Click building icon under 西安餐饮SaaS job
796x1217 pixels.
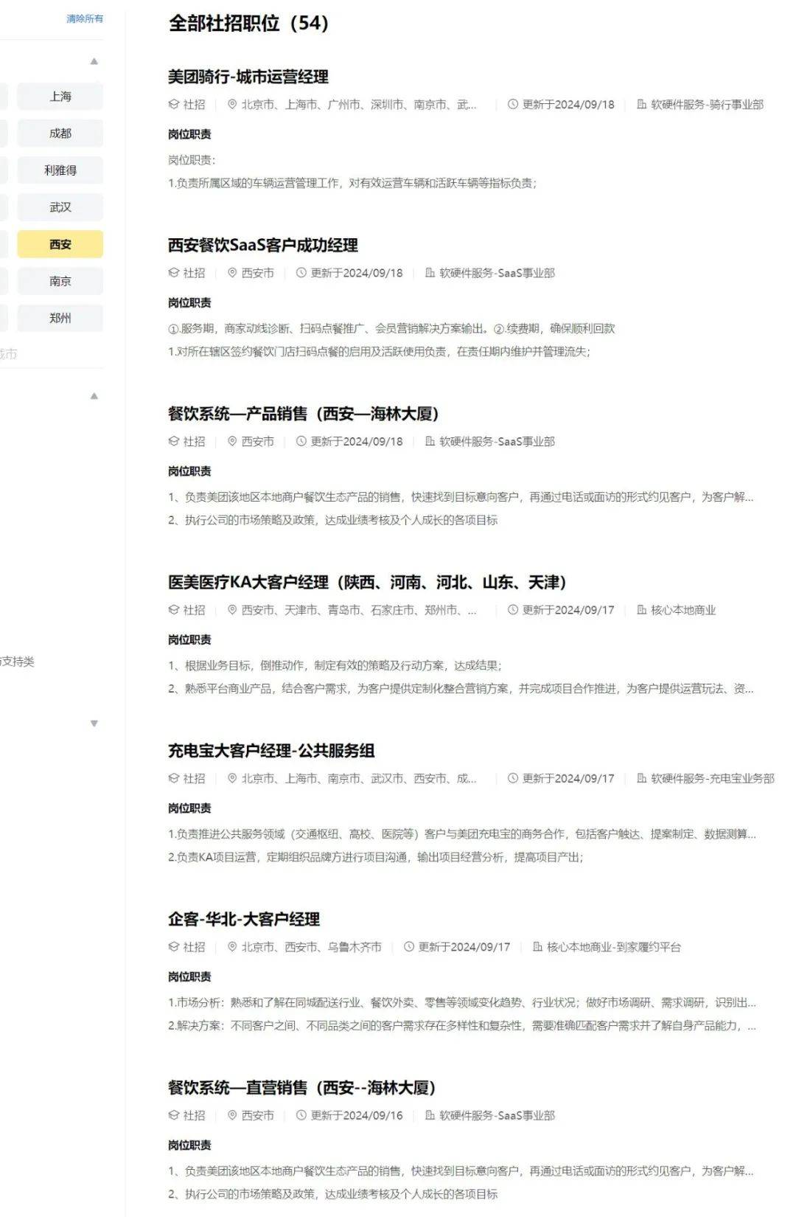pyautogui.click(x=430, y=273)
